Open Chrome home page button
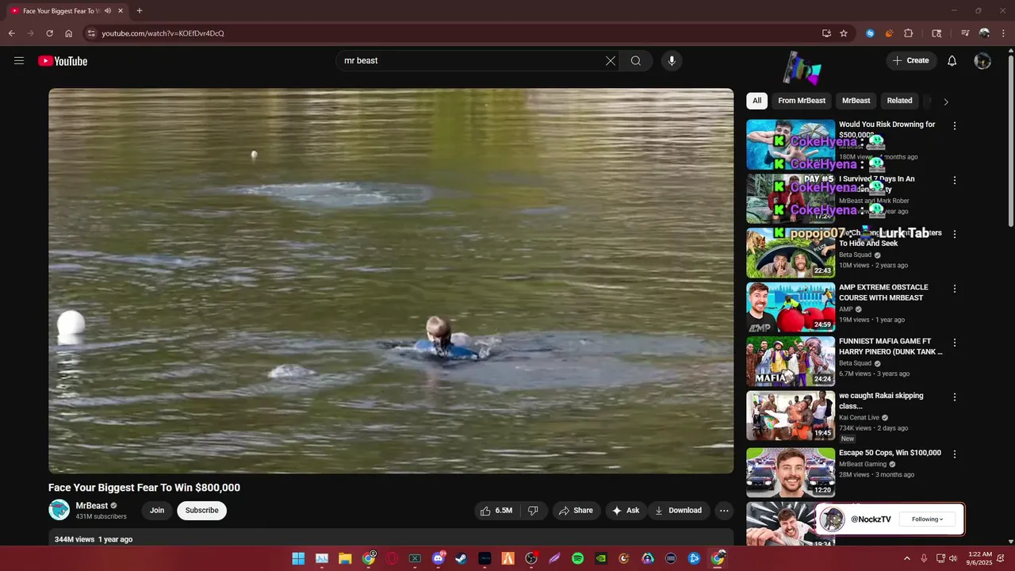Viewport: 1015px width, 571px height. coord(69,33)
